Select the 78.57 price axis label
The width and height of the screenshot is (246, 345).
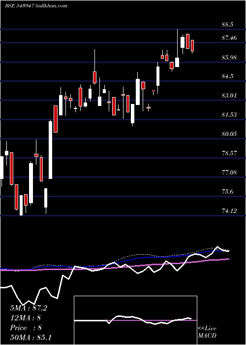coord(229,153)
